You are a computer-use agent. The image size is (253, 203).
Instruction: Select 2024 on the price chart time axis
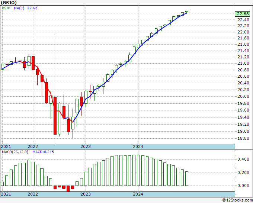pos(138,146)
